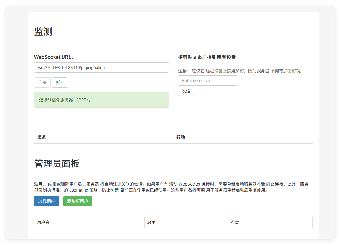Click 行动 header in the users table
Image resolution: width=341 pixels, height=245 pixels.
point(235,222)
